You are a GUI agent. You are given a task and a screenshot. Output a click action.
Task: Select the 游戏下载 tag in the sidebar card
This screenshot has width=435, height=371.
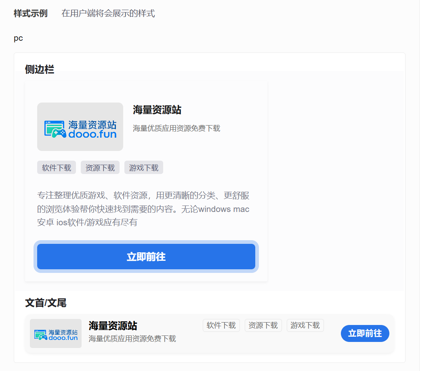pyautogui.click(x=144, y=168)
